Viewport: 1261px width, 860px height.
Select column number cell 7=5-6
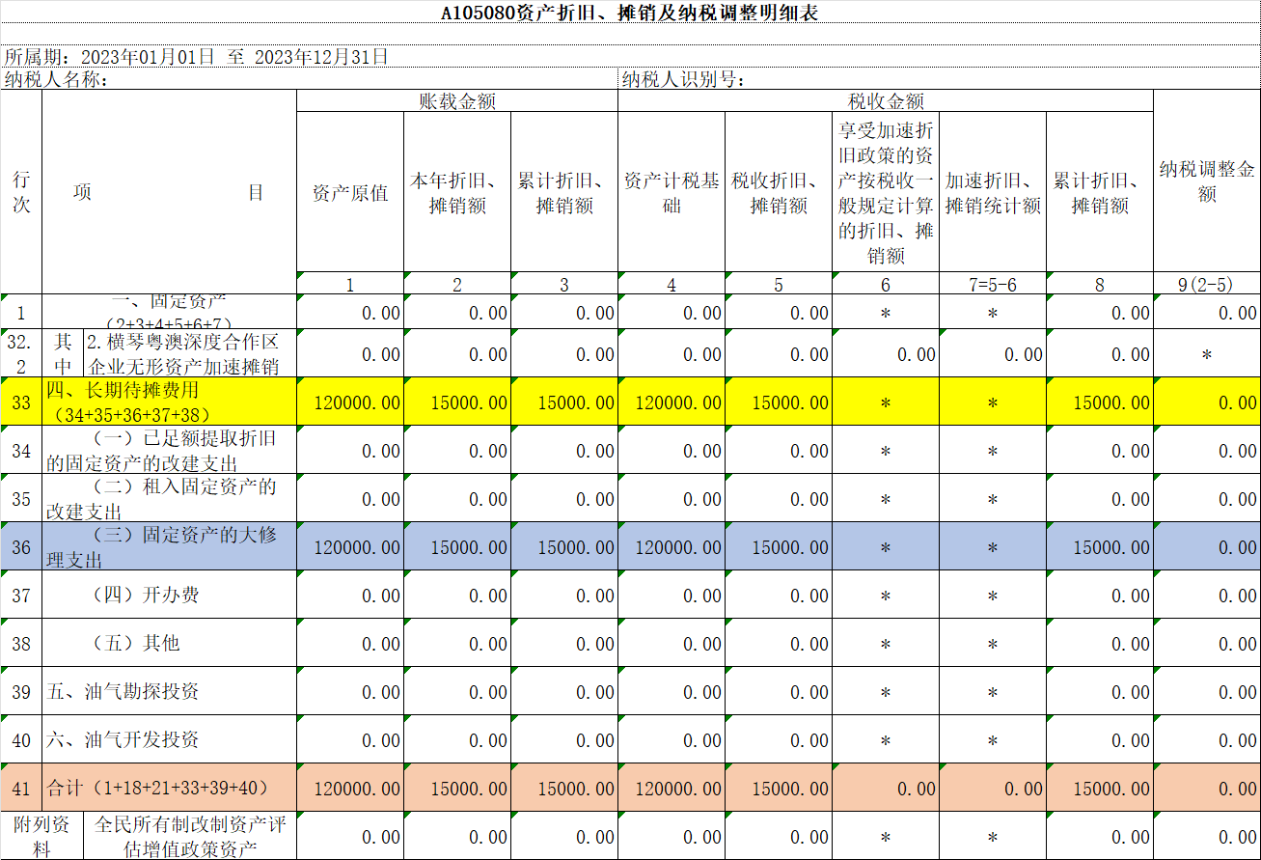click(993, 284)
